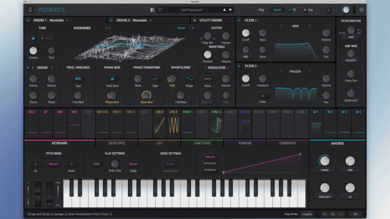390x219 pixels.
Task: Click the pitch bend Release button
Action: tap(54, 164)
